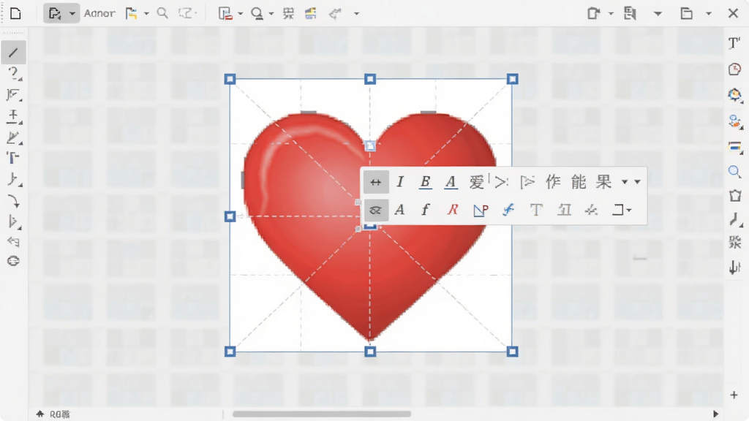Viewport: 749px width, 421px height.
Task: Click the red R button in floating toolbar
Action: [452, 210]
